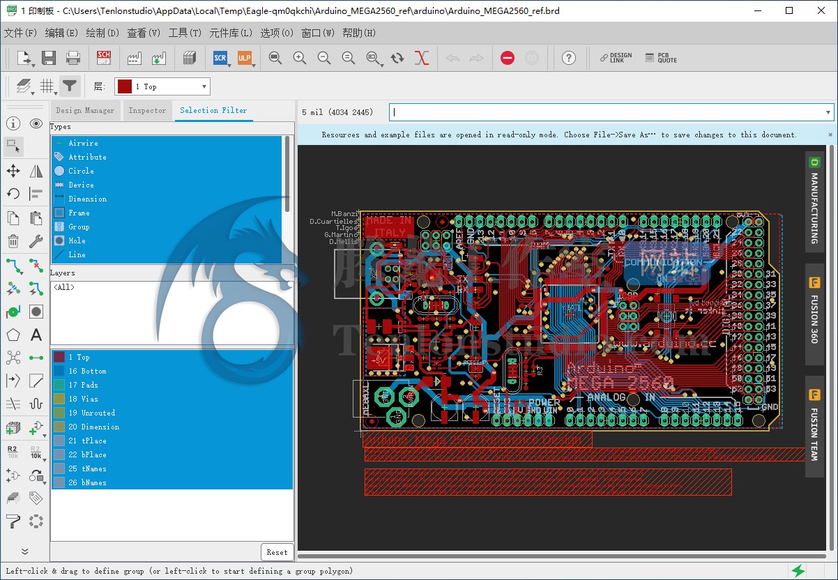Viewport: 838px width, 580px height.
Task: Select the Rotate tool
Action: 13,194
